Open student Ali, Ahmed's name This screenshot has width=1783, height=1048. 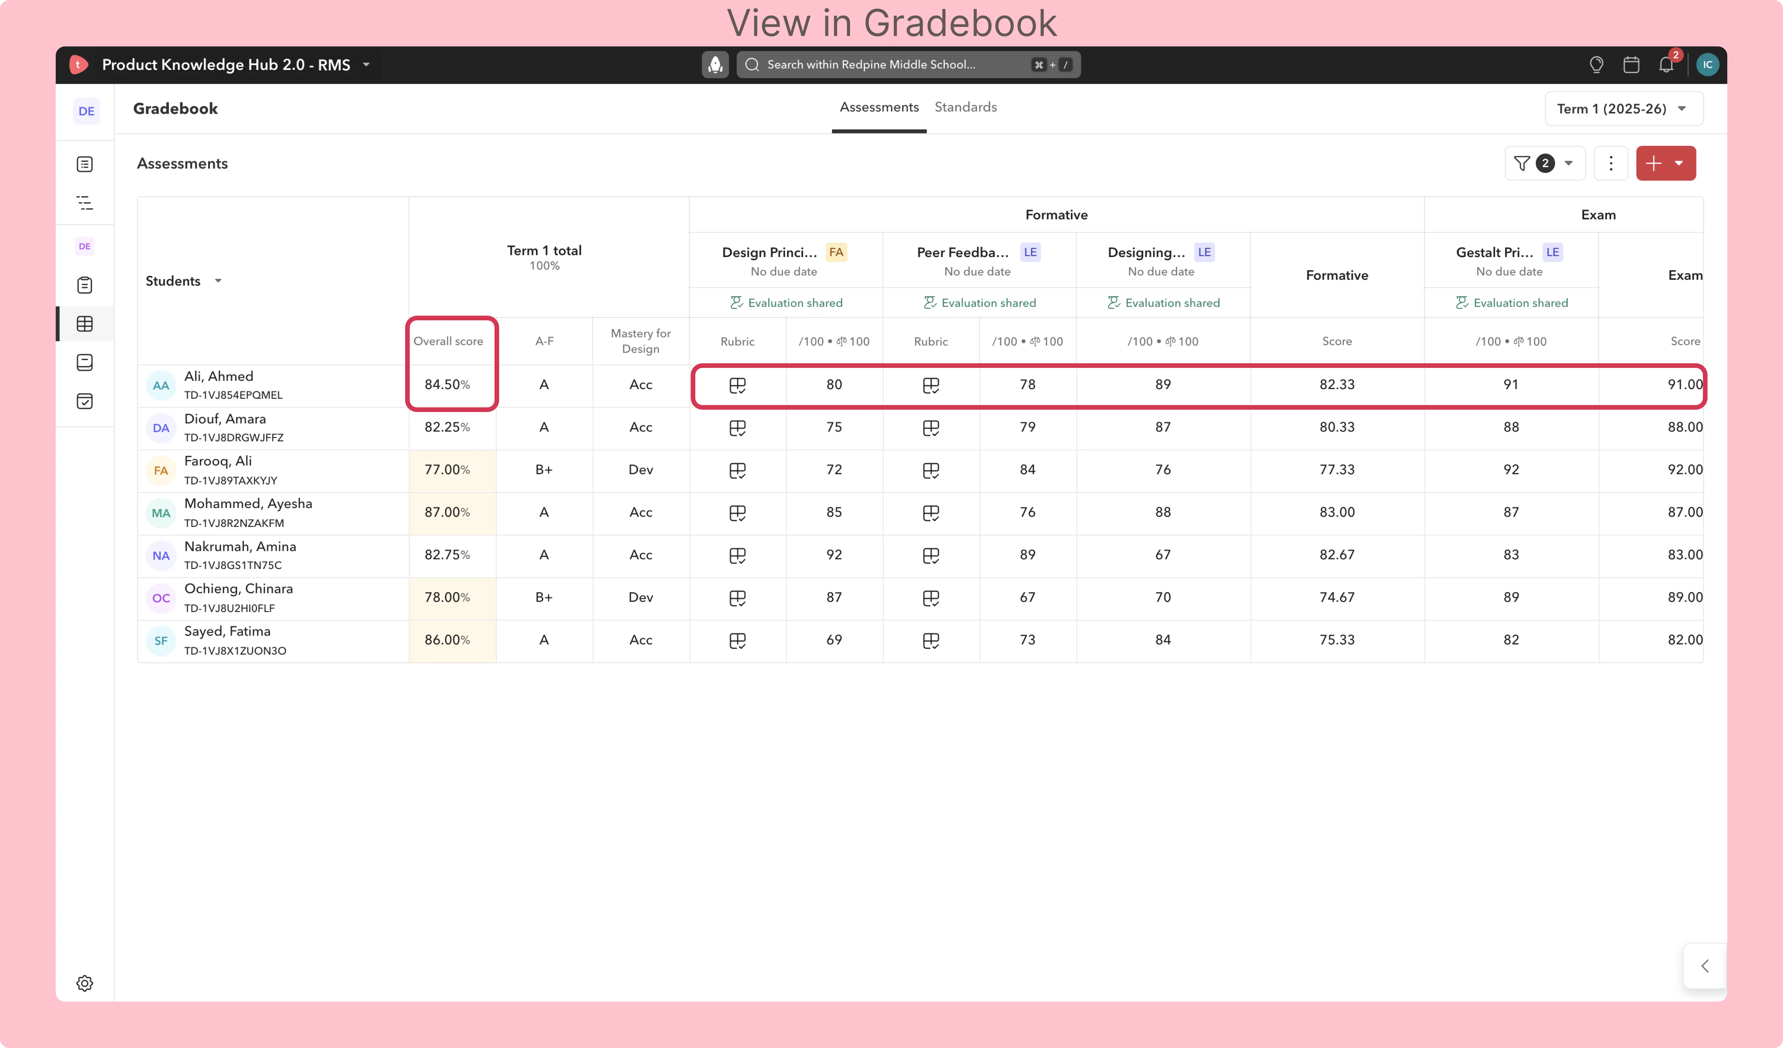pyautogui.click(x=219, y=376)
